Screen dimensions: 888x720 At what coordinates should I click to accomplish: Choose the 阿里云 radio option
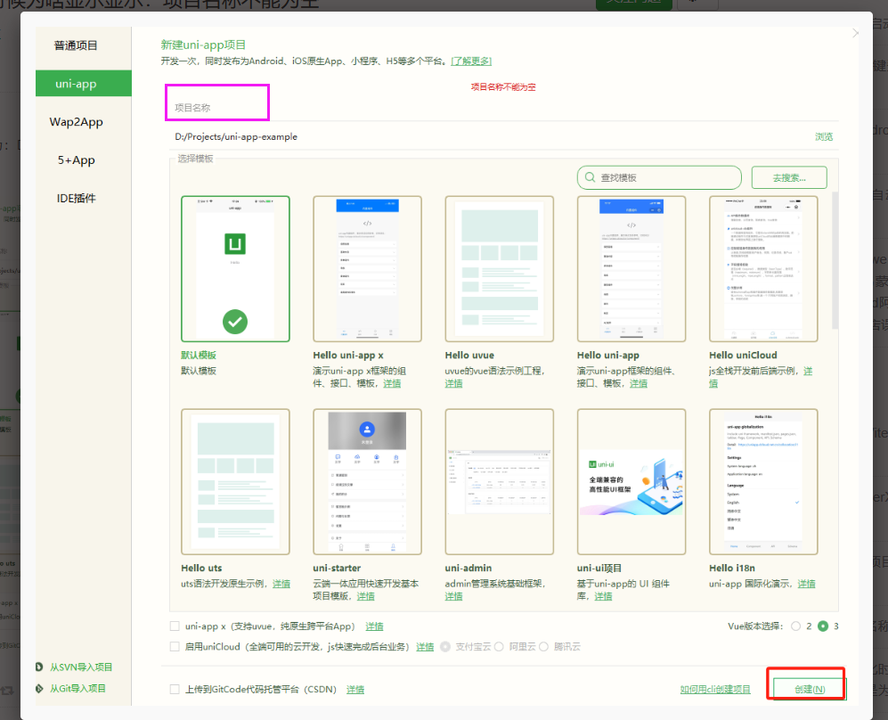pos(499,646)
